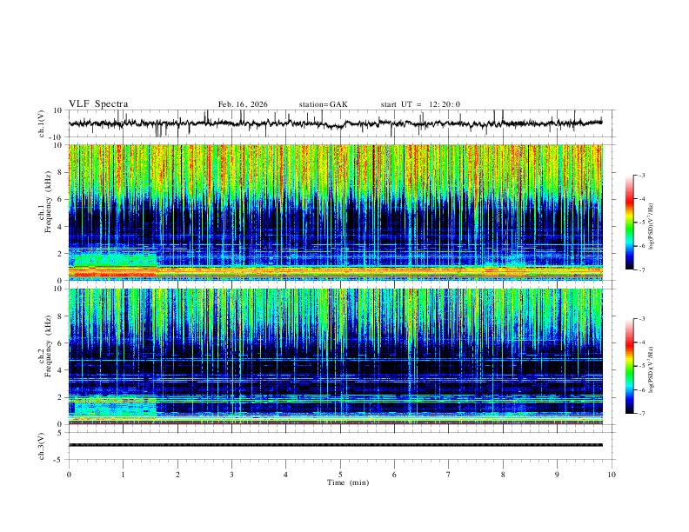The height and width of the screenshot is (532, 689).
Task: Click the ch.2 PSD color scale bar
Action: 630,366
